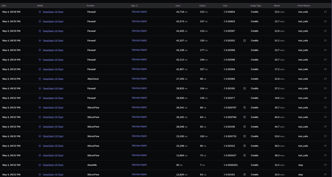Click the Speed column header
Image resolution: width=332 pixels, height=177 pixels.
277,6
